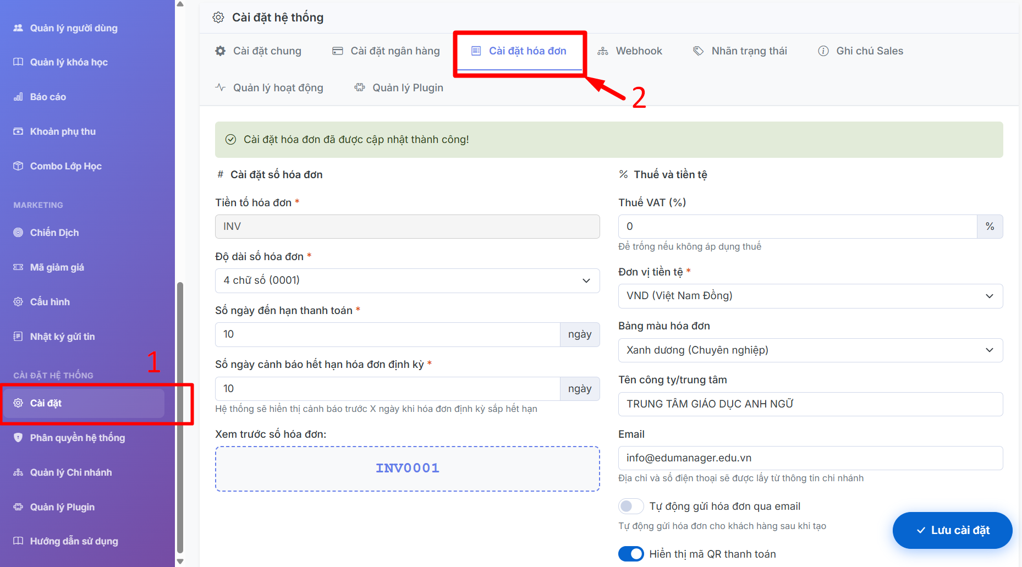
Task: Enable automatic invoice email sending toggle
Action: [x=630, y=506]
